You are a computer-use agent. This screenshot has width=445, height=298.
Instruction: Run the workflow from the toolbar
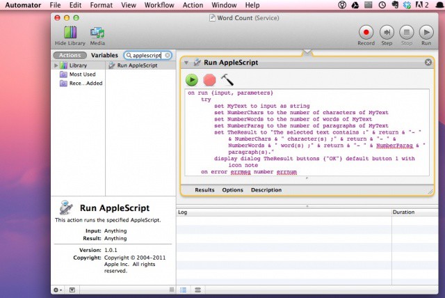click(x=426, y=32)
